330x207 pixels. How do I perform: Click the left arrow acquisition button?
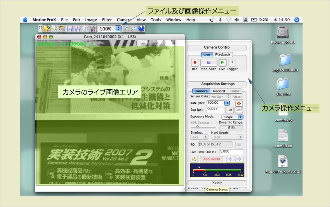230,159
